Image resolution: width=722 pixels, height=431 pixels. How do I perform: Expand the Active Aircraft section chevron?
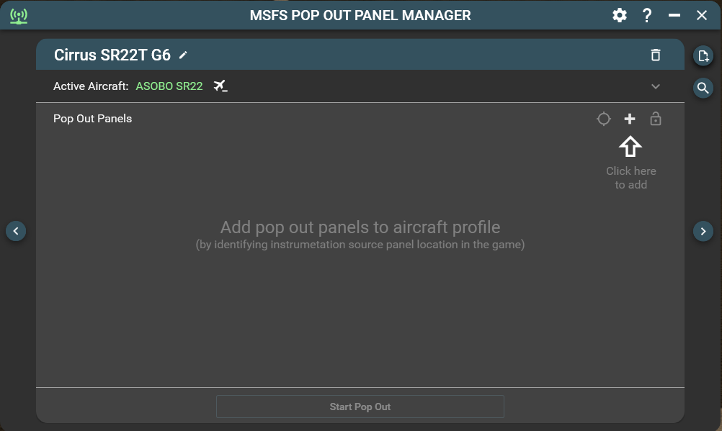pos(656,86)
